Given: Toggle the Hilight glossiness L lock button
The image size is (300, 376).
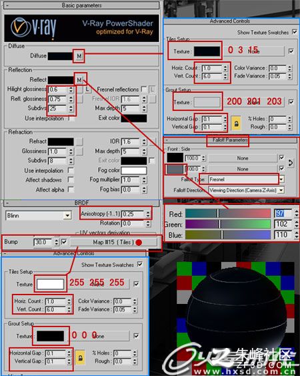Looking at the screenshot, I should coord(87,89).
